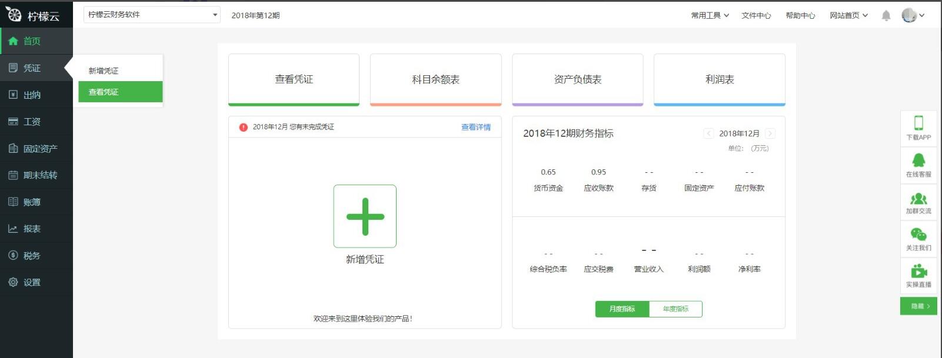Click the WeChat follow us icon
This screenshot has height=358, width=942.
pyautogui.click(x=918, y=235)
